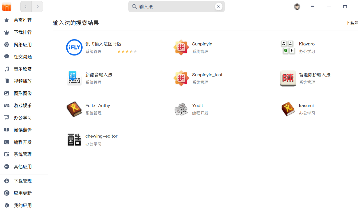This screenshot has width=358, height=213.
Task: Click the music note icon for 音乐欣赏
Action: pos(7,69)
